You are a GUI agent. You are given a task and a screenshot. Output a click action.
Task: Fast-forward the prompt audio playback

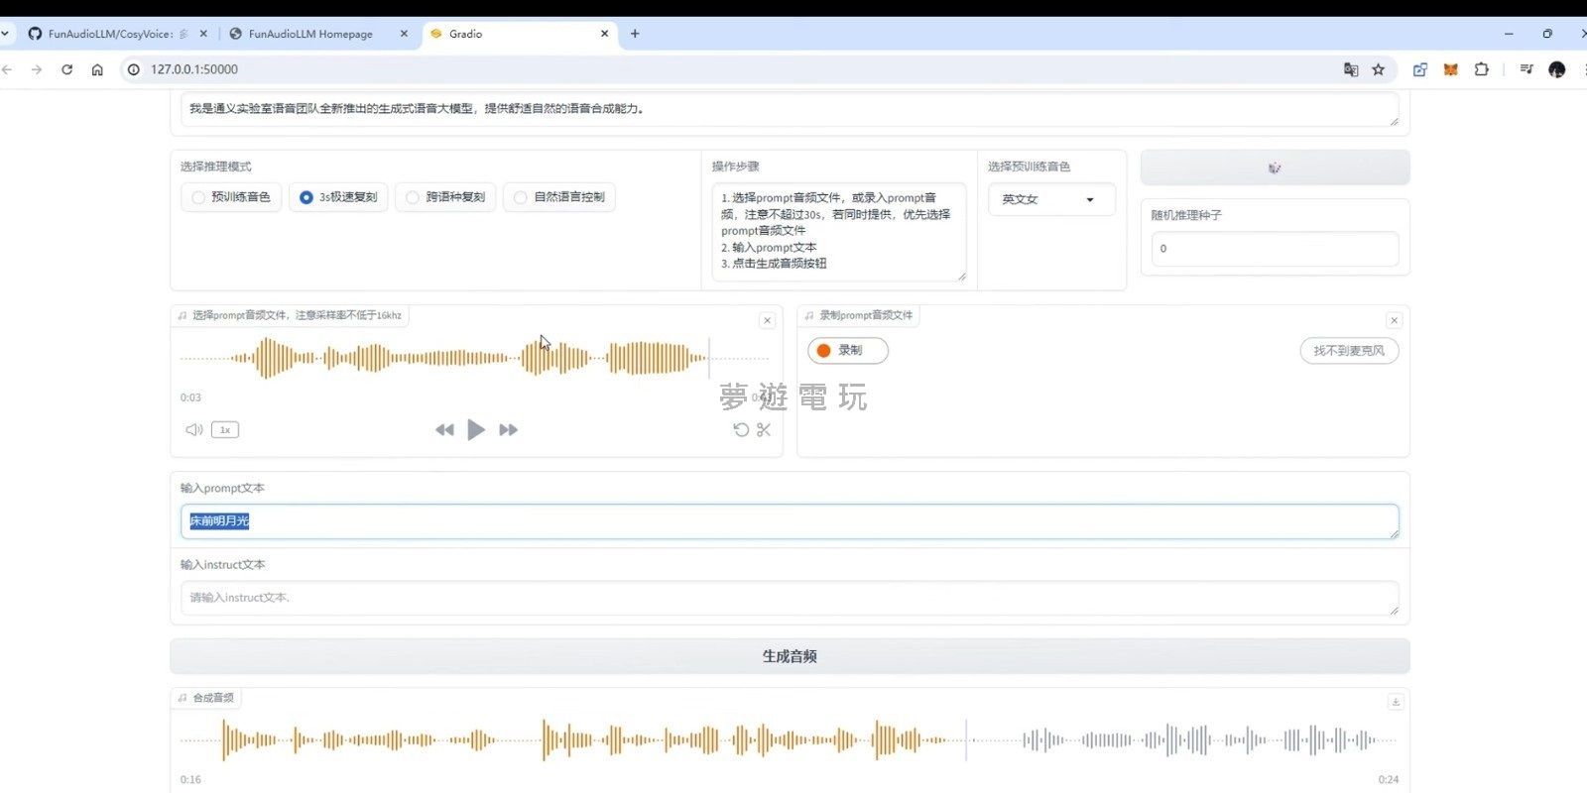[508, 429]
